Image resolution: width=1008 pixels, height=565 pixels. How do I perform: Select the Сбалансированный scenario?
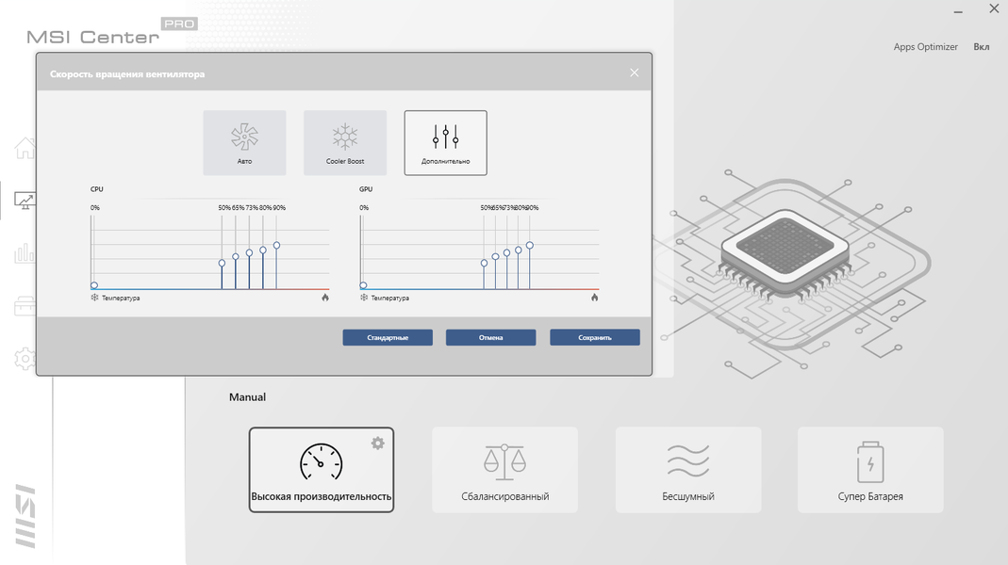click(505, 470)
